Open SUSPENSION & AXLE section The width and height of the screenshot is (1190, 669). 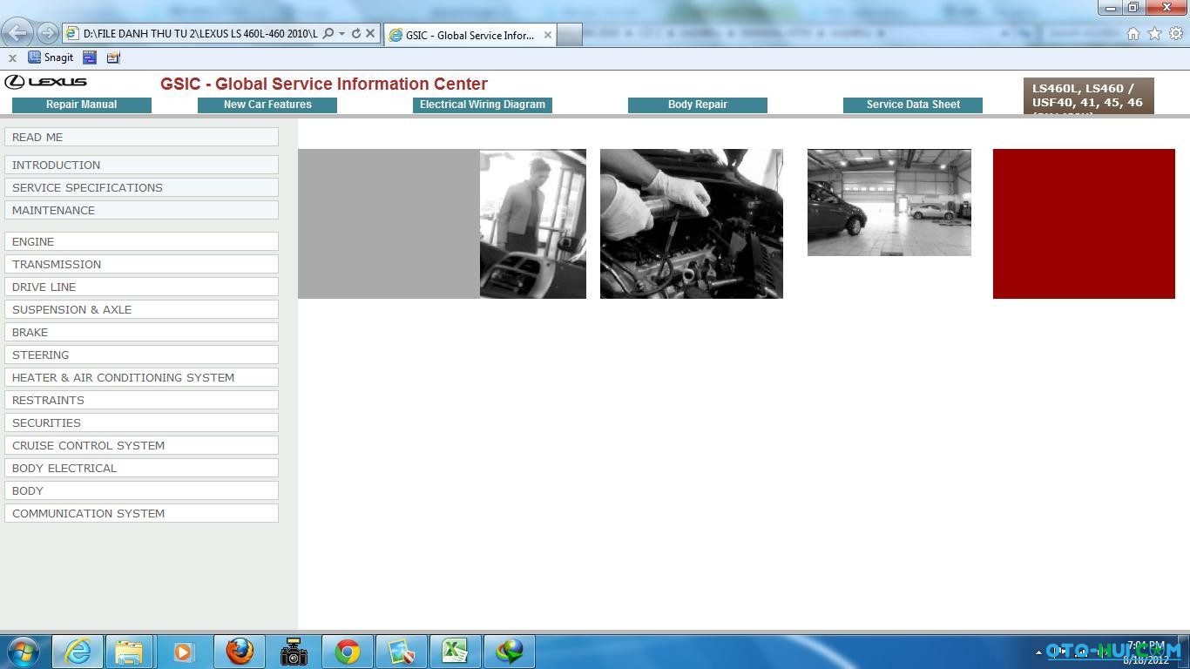141,309
